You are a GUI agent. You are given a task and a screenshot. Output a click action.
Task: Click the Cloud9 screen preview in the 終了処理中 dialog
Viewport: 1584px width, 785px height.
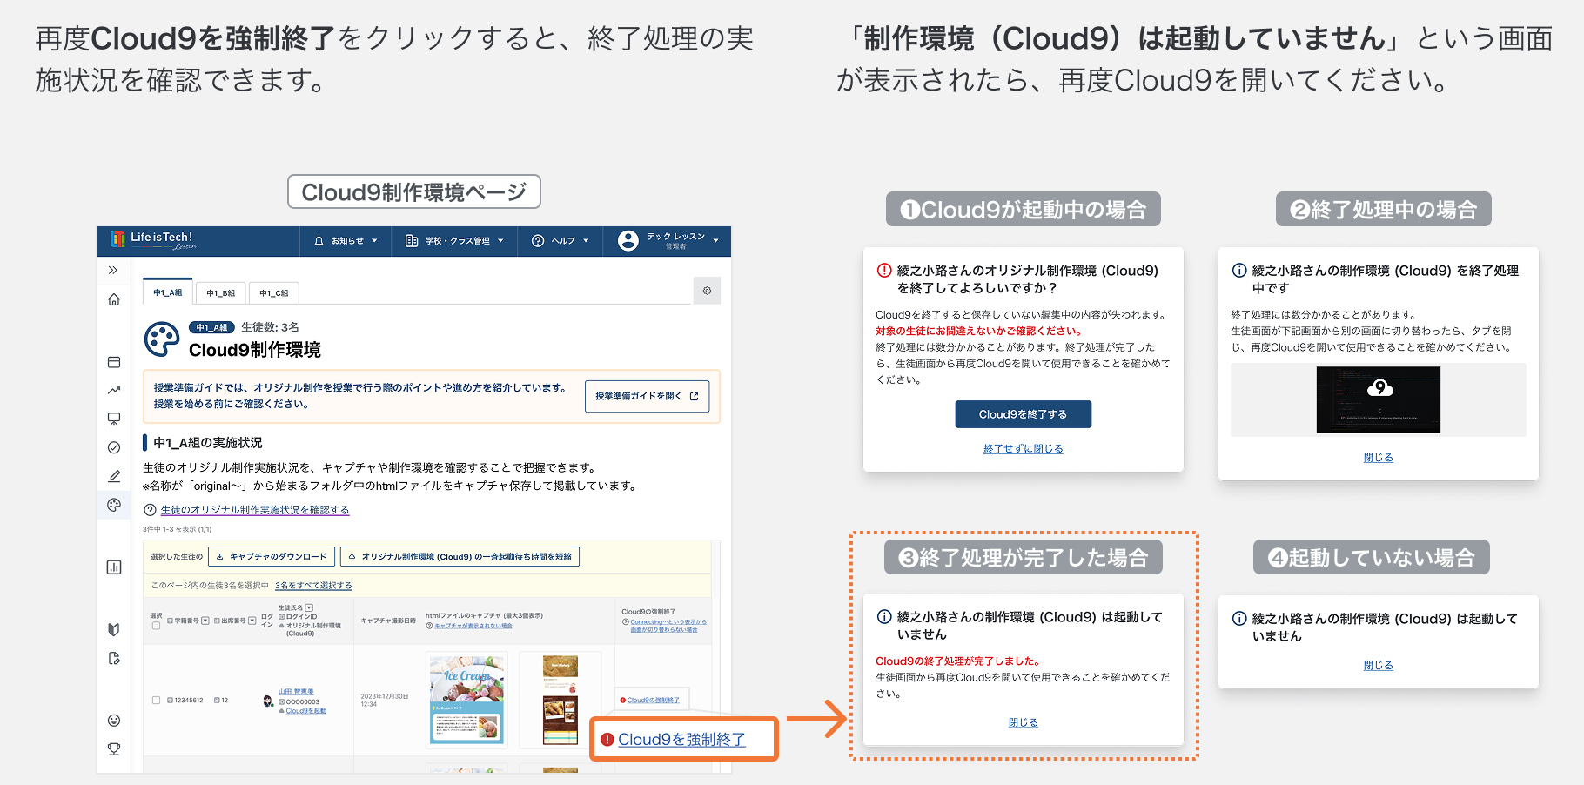tap(1378, 399)
